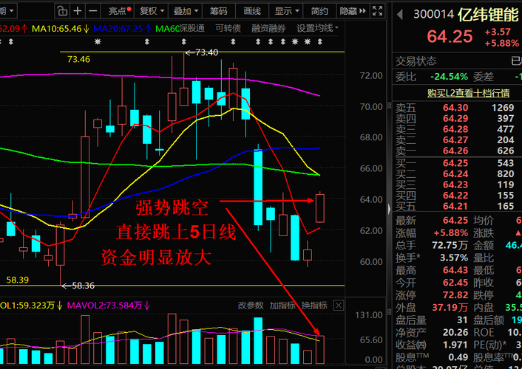Image resolution: width=522 pixels, height=369 pixels.
Task: Click the MAVOL2:73.584万 legend label
Action: point(108,306)
